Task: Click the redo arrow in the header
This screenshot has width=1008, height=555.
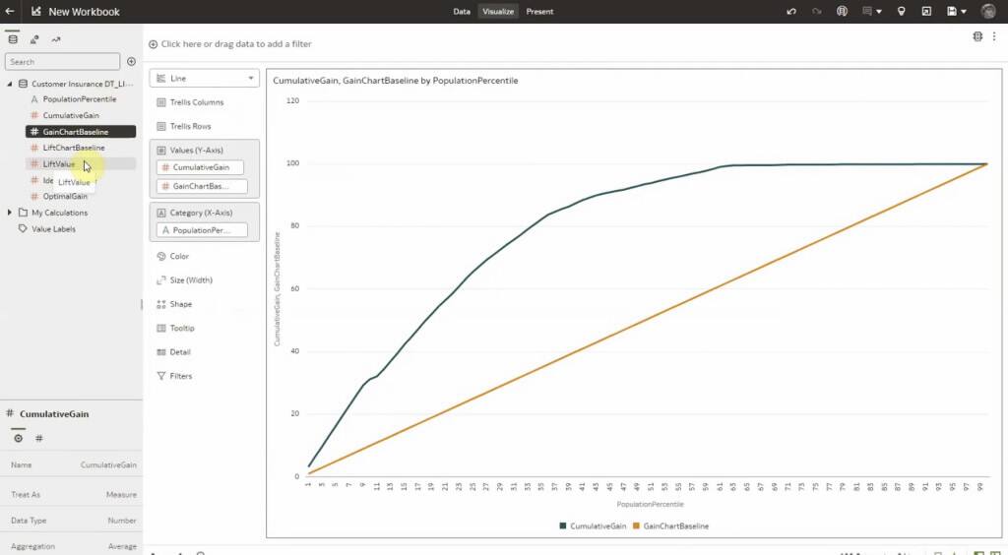Action: coord(816,11)
